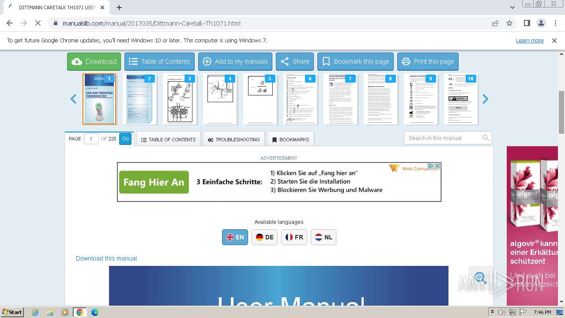
Task: Open page 9 thumbnail
Action: 421,99
